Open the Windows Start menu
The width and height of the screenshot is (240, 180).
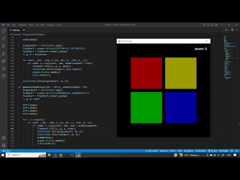pos(2,155)
